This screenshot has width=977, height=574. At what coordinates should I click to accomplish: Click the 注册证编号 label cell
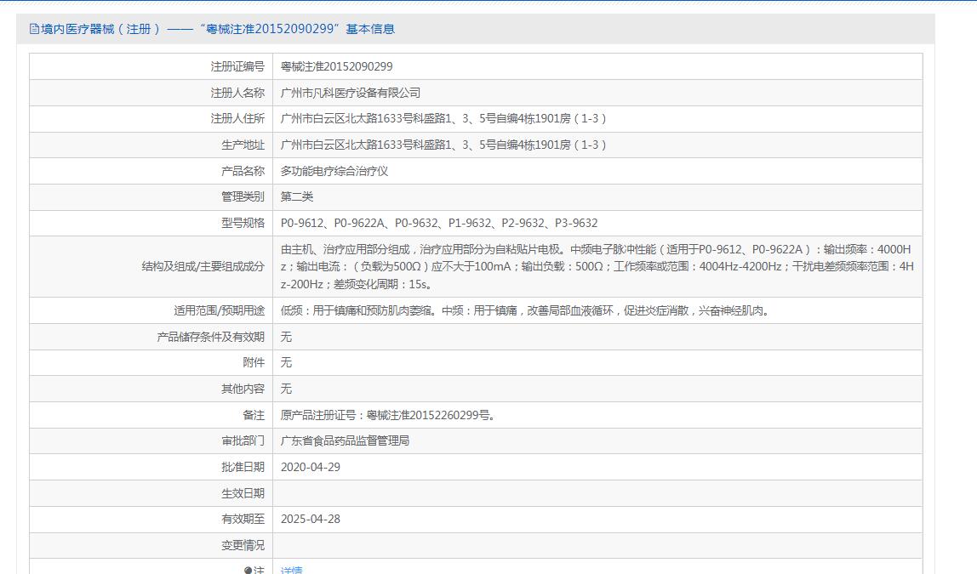[237, 66]
